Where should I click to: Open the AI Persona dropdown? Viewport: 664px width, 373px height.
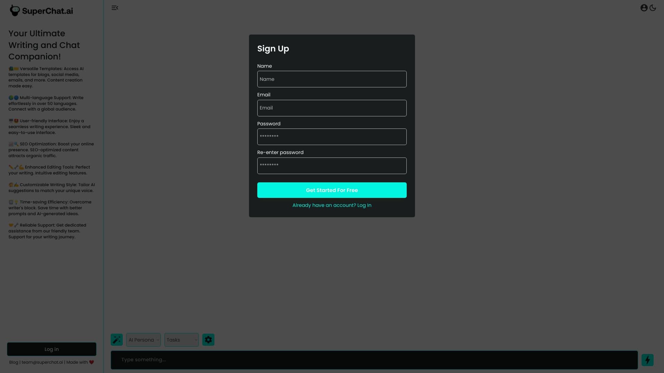pos(143,339)
